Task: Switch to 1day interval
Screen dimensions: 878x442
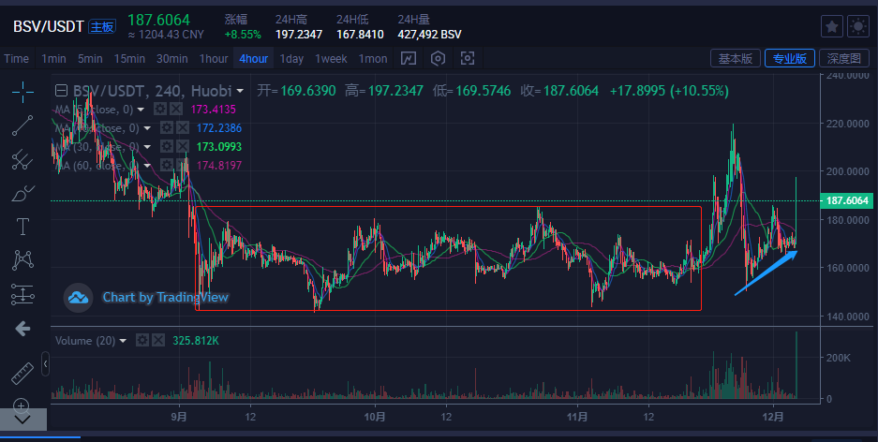Action: point(291,59)
